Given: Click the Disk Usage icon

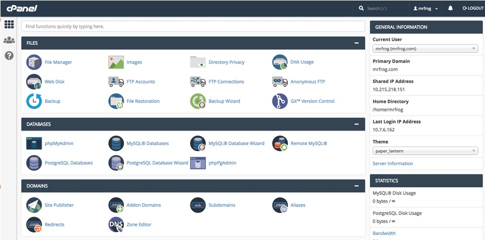Looking at the screenshot, I should click(280, 62).
